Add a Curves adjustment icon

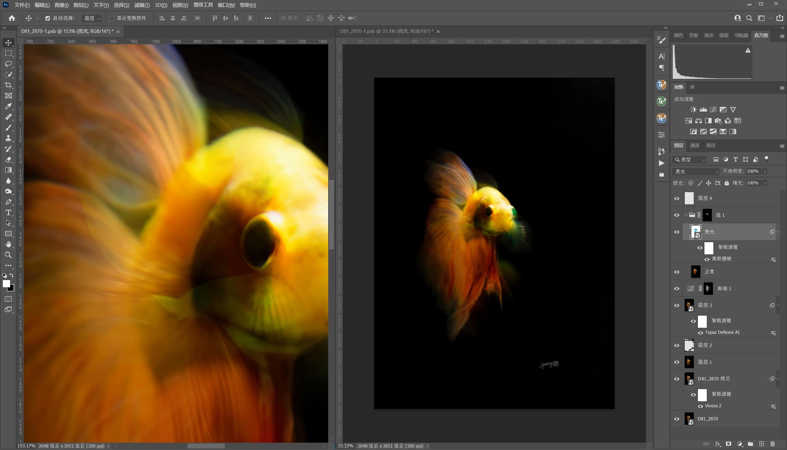(x=713, y=109)
